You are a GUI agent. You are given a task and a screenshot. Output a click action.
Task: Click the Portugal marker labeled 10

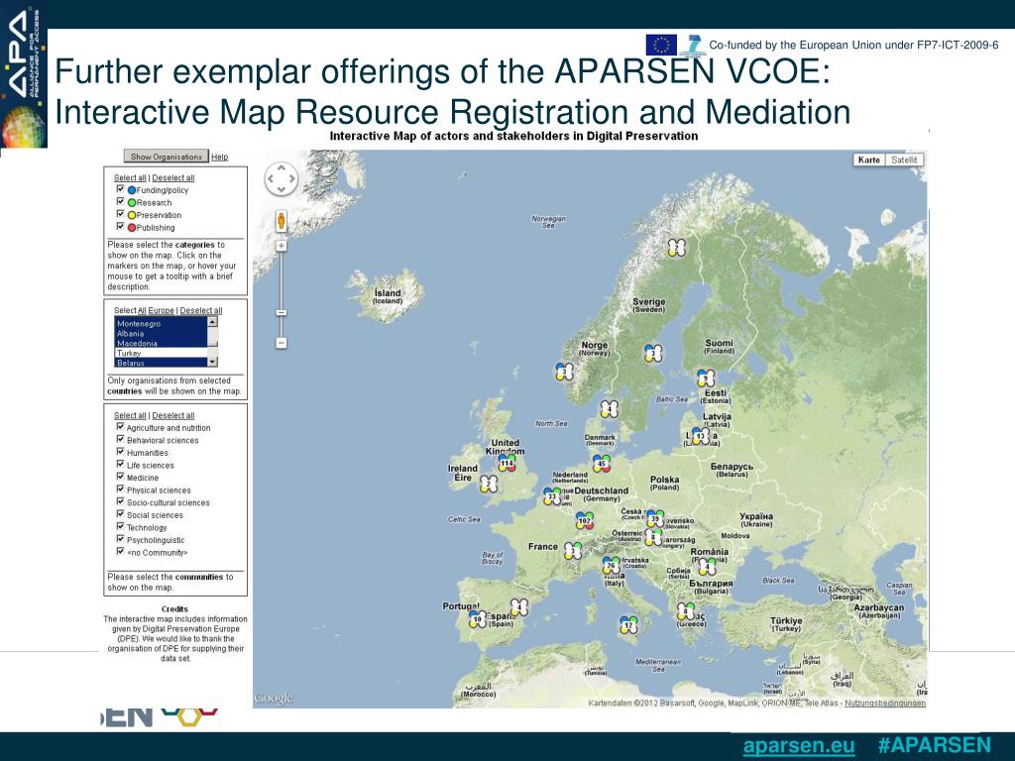[478, 619]
